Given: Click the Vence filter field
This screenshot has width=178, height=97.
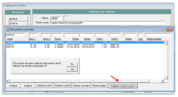Looking at the screenshot, I should click(x=86, y=35).
